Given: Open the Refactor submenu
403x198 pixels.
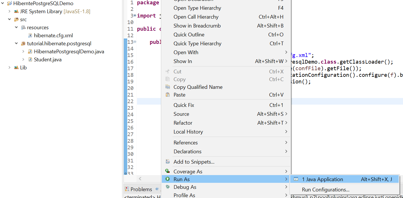Looking at the screenshot, I should (x=183, y=123).
